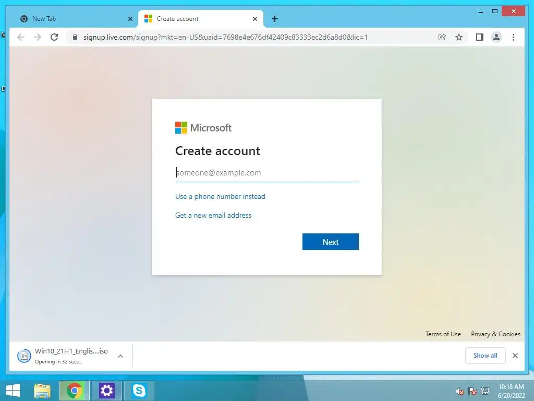The image size is (534, 401).
Task: Open File Explorer from the taskbar
Action: [x=42, y=391]
